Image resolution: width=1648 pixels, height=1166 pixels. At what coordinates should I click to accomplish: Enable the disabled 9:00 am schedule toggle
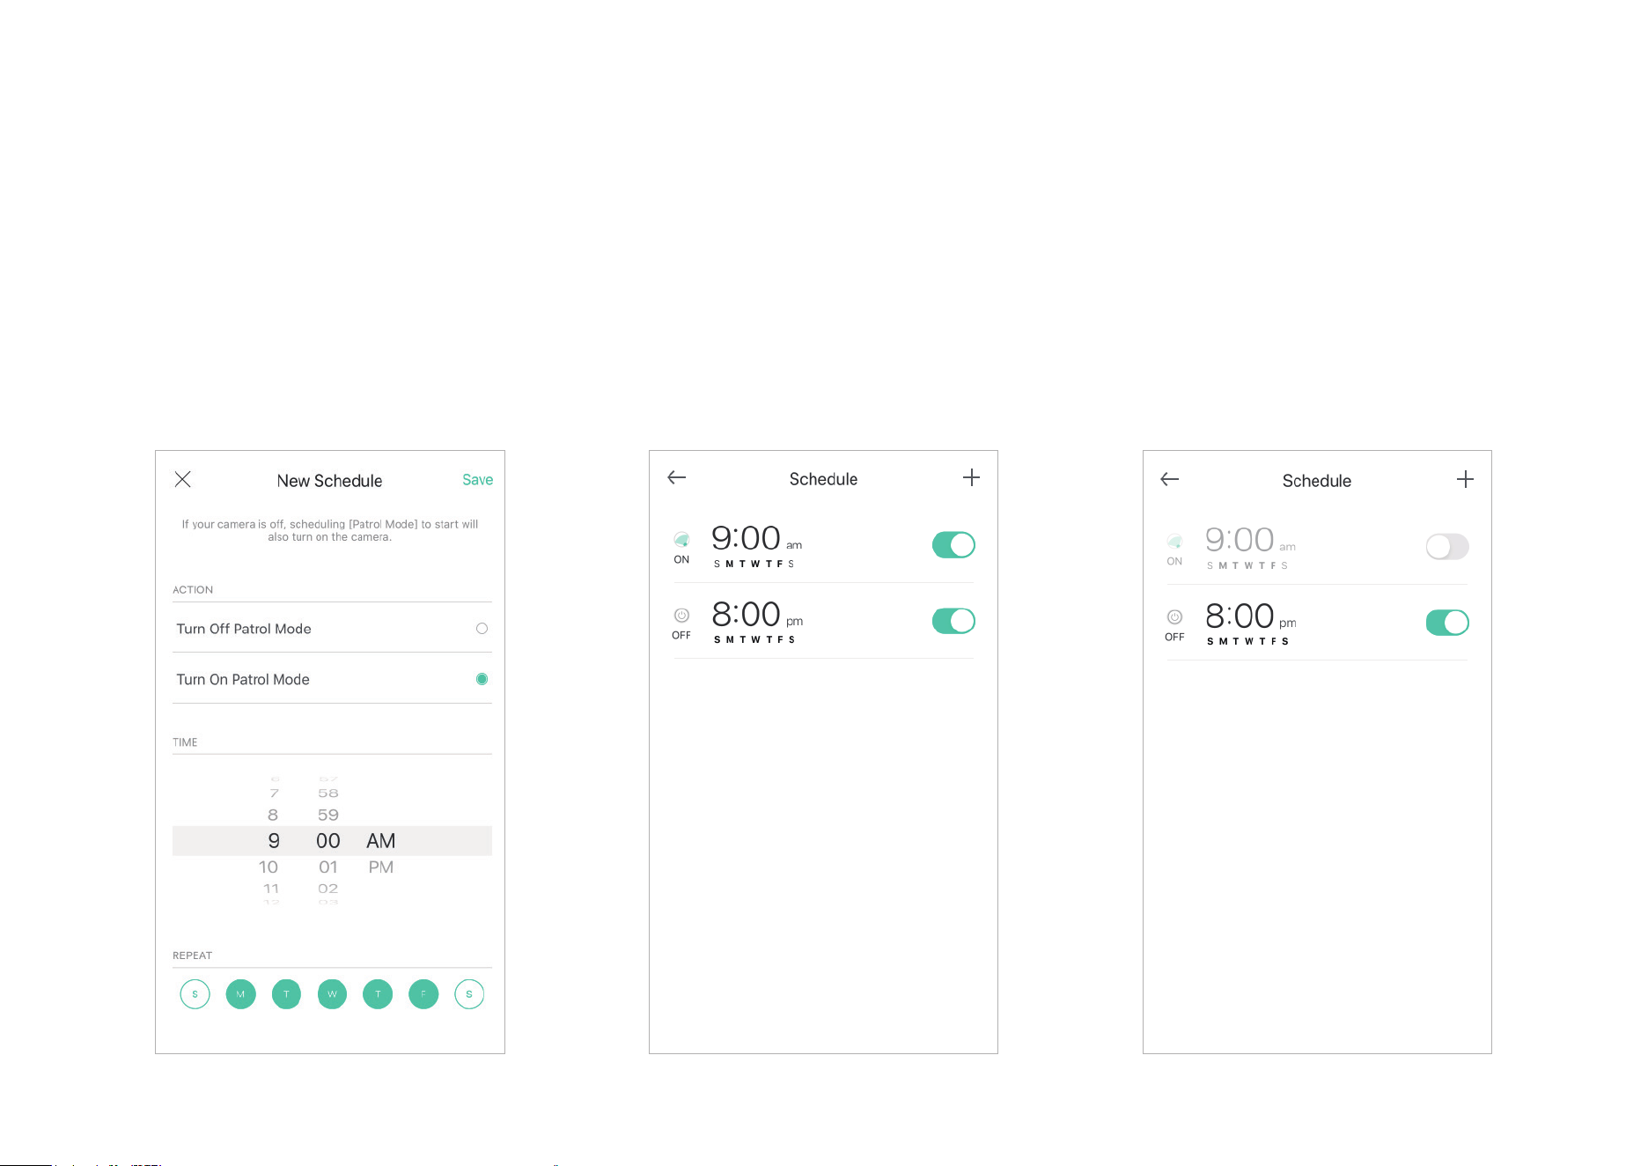(1447, 547)
